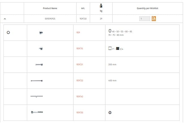Click the quantity input field
Screen dimensions: 184x124
pyautogui.click(x=145, y=19)
